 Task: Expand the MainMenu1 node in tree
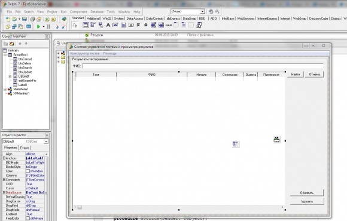(x=5, y=89)
